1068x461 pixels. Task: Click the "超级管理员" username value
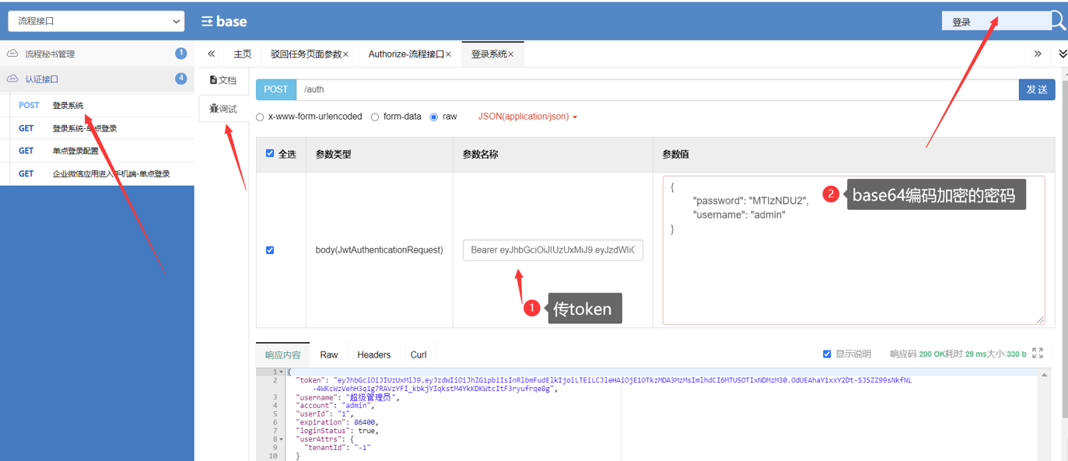point(369,397)
